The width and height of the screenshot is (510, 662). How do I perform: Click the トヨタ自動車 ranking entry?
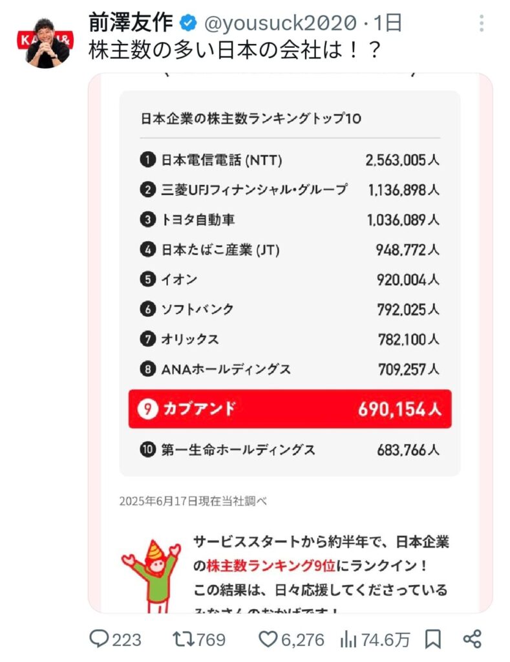click(x=198, y=220)
